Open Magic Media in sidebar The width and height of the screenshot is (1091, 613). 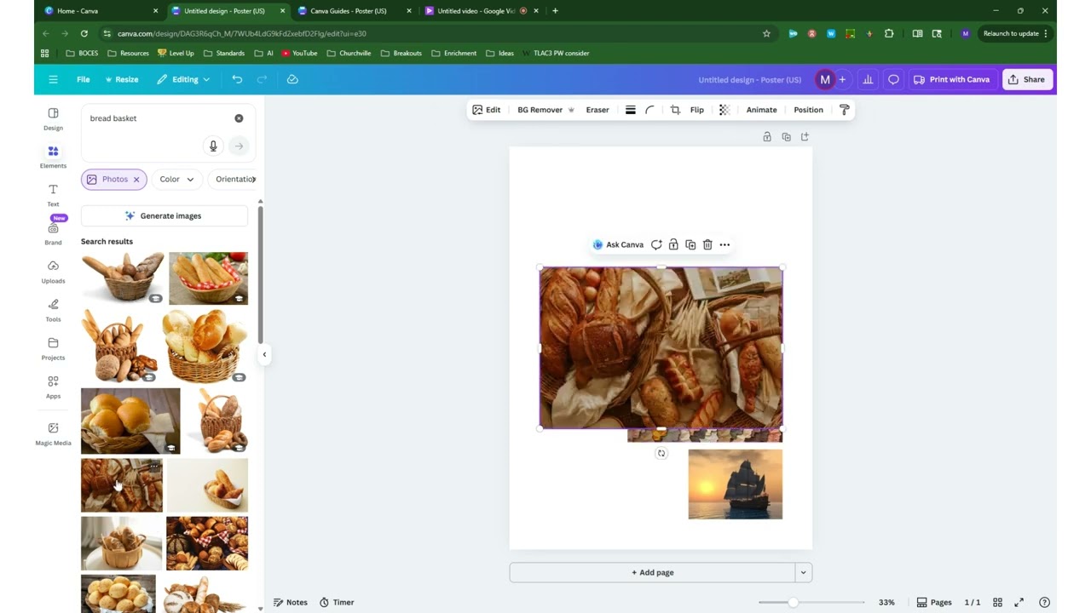tap(53, 433)
